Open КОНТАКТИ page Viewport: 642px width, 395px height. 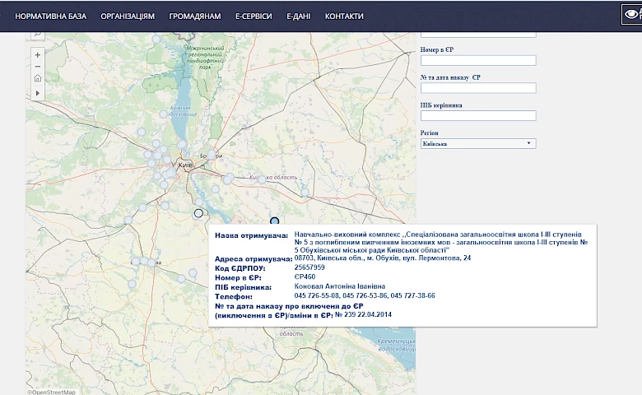coord(344,16)
